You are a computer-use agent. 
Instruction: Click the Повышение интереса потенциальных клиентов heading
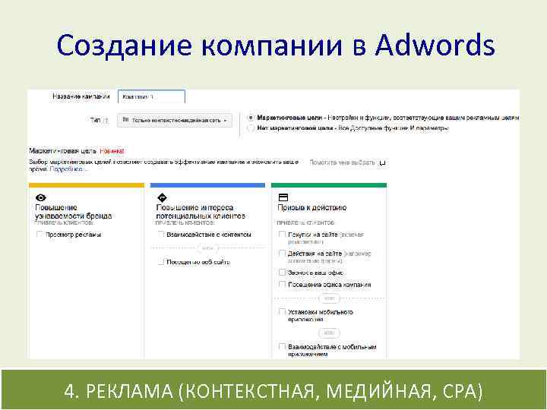[x=201, y=212]
